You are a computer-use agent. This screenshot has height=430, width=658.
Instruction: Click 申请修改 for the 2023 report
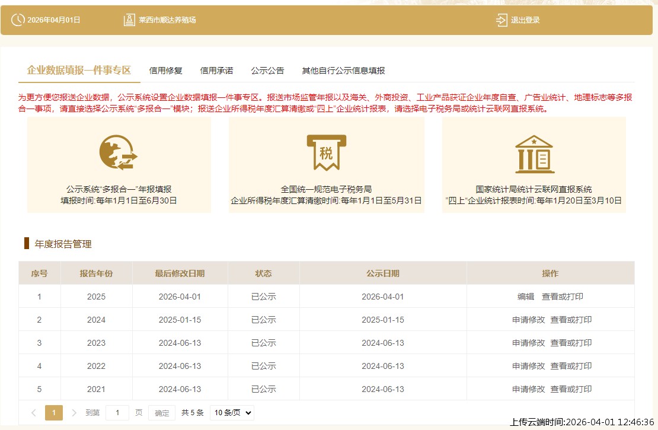point(528,343)
